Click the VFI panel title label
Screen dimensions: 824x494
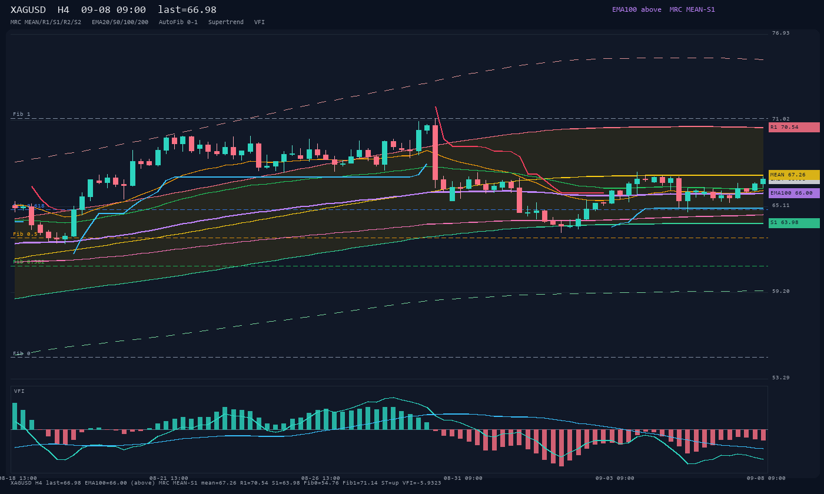19,391
